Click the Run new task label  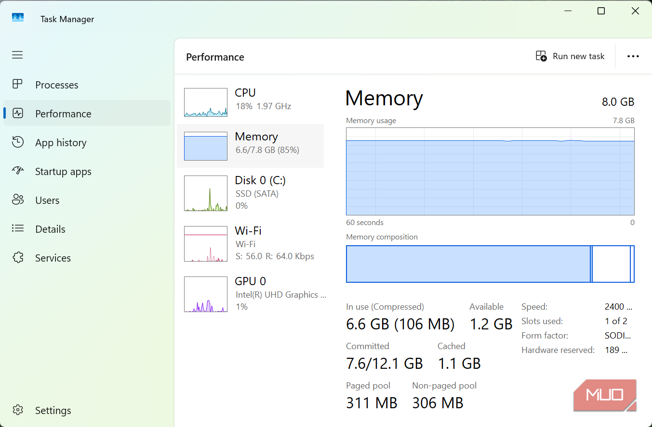[x=578, y=56]
